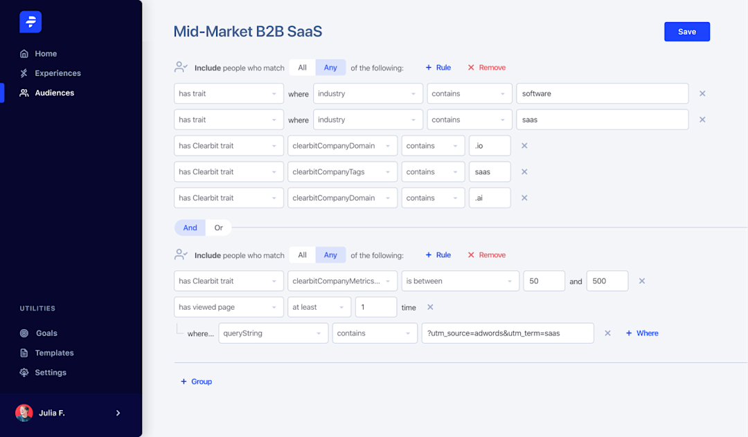
Task: Delete the 'software' industry rule with X
Action: [x=702, y=93]
